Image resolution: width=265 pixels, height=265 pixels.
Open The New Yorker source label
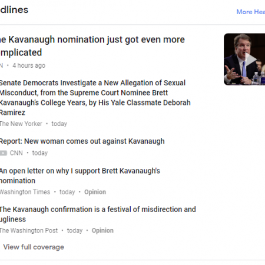click(x=21, y=124)
